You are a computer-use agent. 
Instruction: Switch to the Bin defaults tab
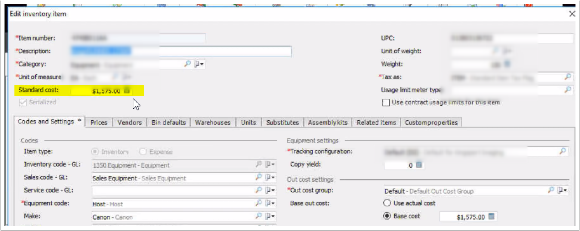click(168, 122)
